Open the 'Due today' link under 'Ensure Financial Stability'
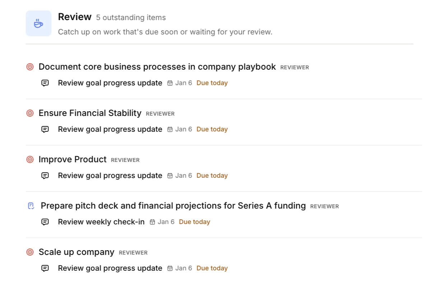This screenshot has height=298, width=448. click(x=212, y=129)
